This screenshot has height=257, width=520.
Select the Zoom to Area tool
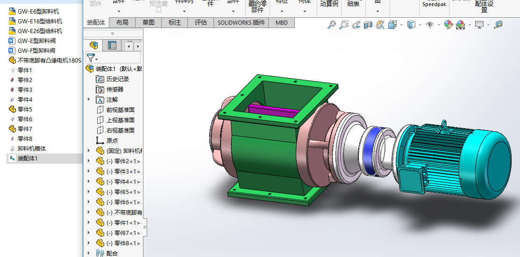[x=343, y=25]
